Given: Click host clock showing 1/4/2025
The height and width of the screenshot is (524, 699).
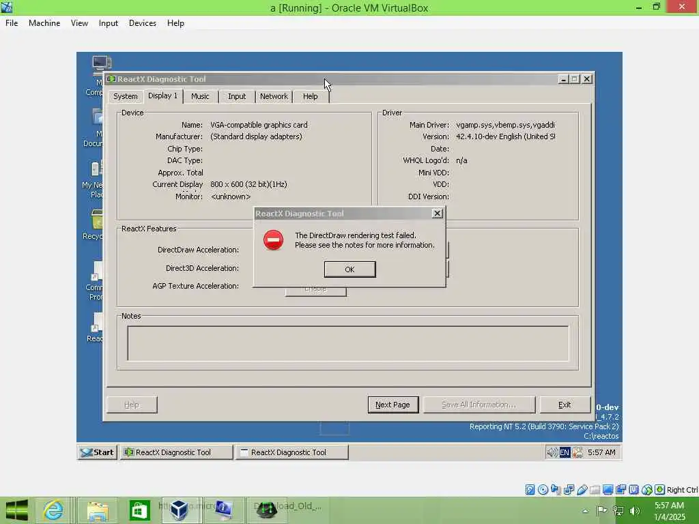Looking at the screenshot, I should pyautogui.click(x=669, y=511).
